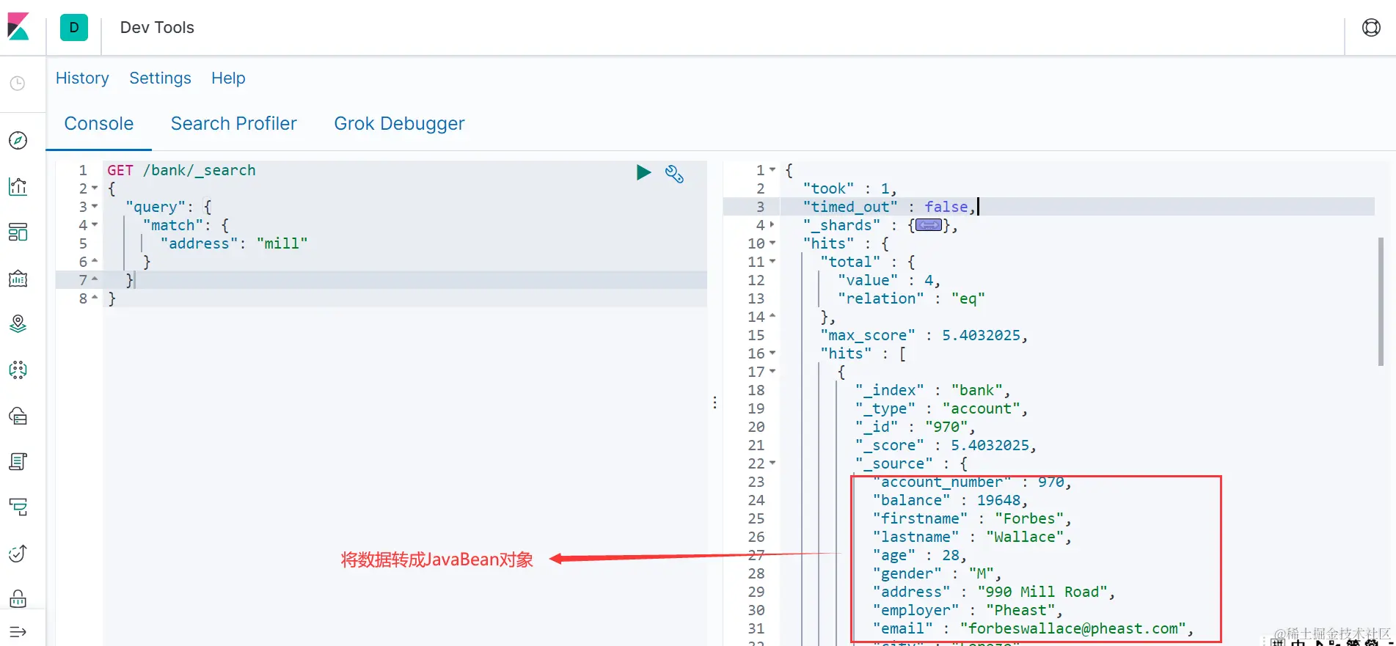Open recently viewed clock icon

click(18, 84)
